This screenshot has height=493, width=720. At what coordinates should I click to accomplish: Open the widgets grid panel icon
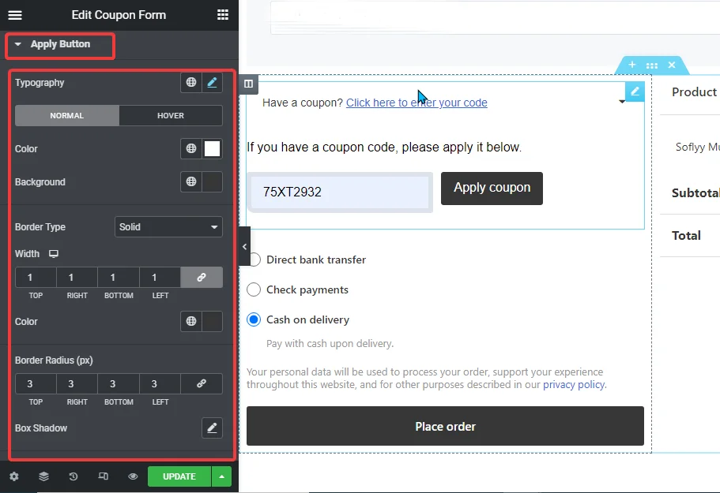223,15
